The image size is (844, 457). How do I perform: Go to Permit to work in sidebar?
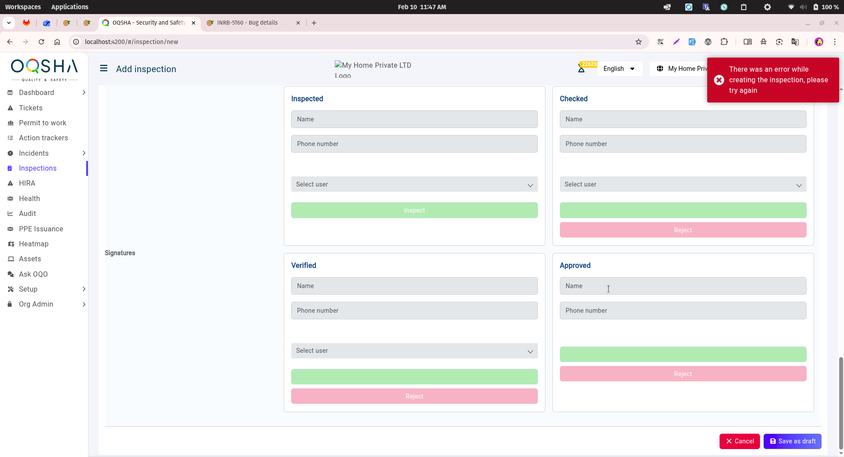click(x=42, y=123)
